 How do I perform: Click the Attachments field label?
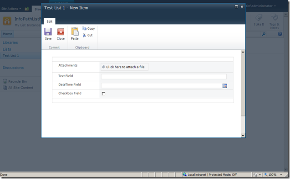point(68,65)
